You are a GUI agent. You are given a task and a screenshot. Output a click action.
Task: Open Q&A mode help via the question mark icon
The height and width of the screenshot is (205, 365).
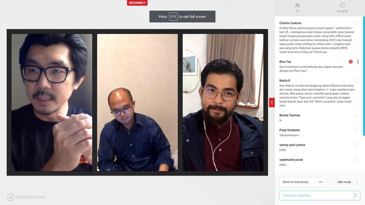click(356, 182)
